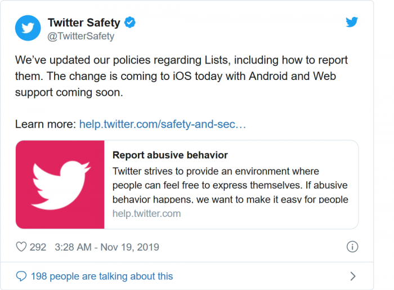Click the 292 likes count

tap(38, 247)
